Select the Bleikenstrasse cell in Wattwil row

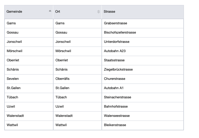click(x=115, y=125)
